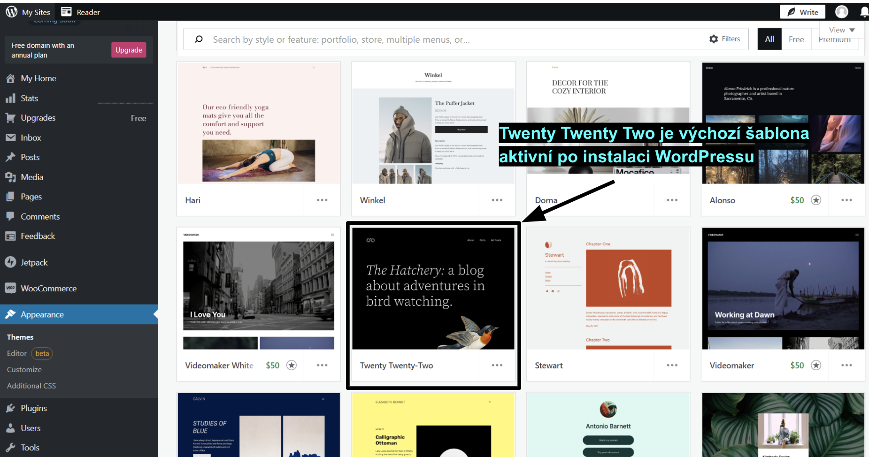
Task: Open more options for Twenty Twenty-Two theme
Action: click(x=497, y=365)
